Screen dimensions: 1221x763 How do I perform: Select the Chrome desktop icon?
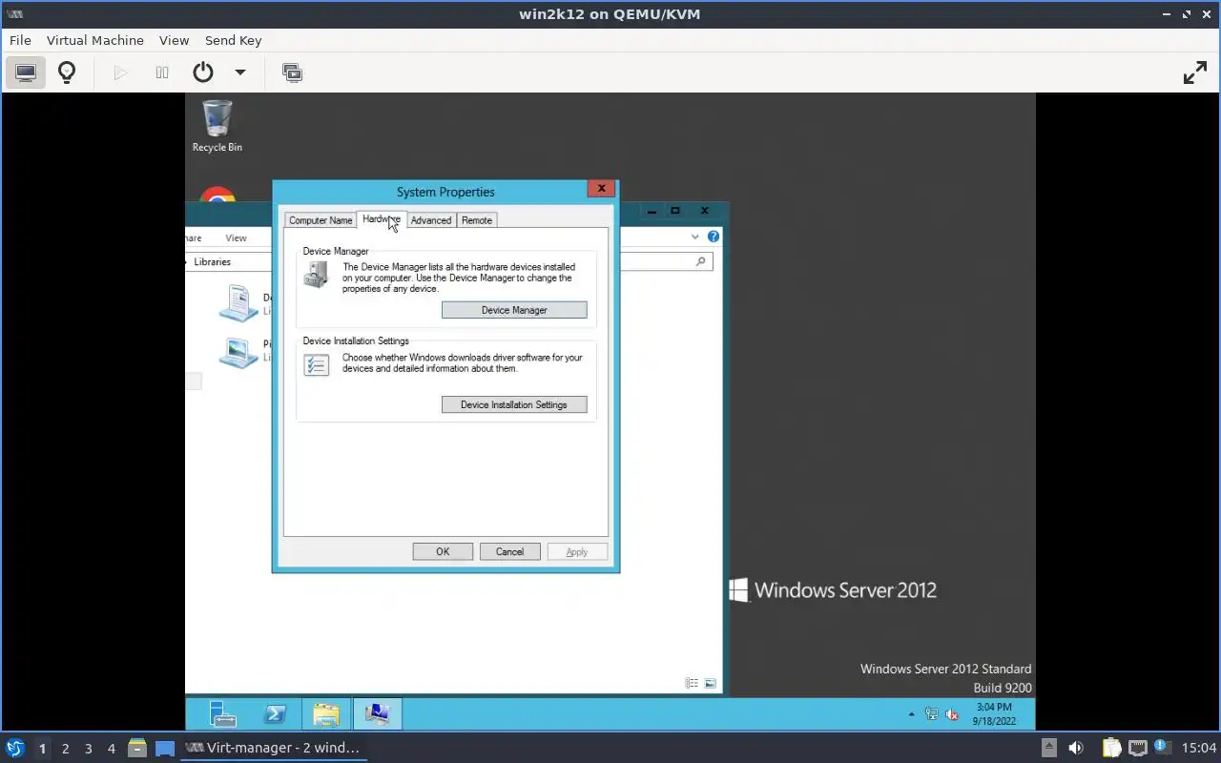coord(217,196)
